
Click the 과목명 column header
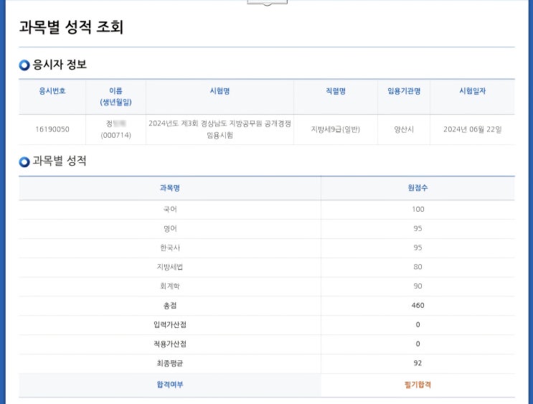(169, 188)
